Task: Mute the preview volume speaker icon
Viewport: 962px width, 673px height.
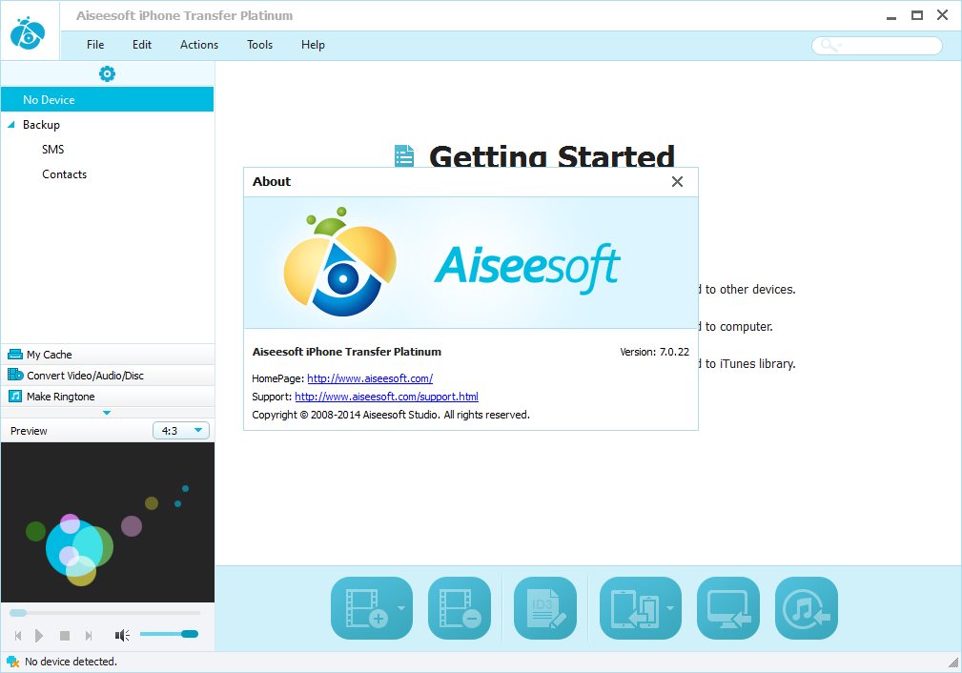Action: 121,636
